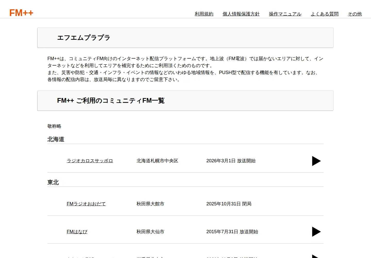Click the 秋田県大館市 location text
The image size is (371, 258).
[x=150, y=204]
